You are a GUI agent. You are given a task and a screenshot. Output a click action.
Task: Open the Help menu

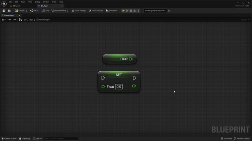61,2
